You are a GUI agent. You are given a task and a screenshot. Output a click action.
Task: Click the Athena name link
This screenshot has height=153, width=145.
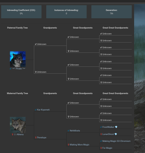point(20,134)
